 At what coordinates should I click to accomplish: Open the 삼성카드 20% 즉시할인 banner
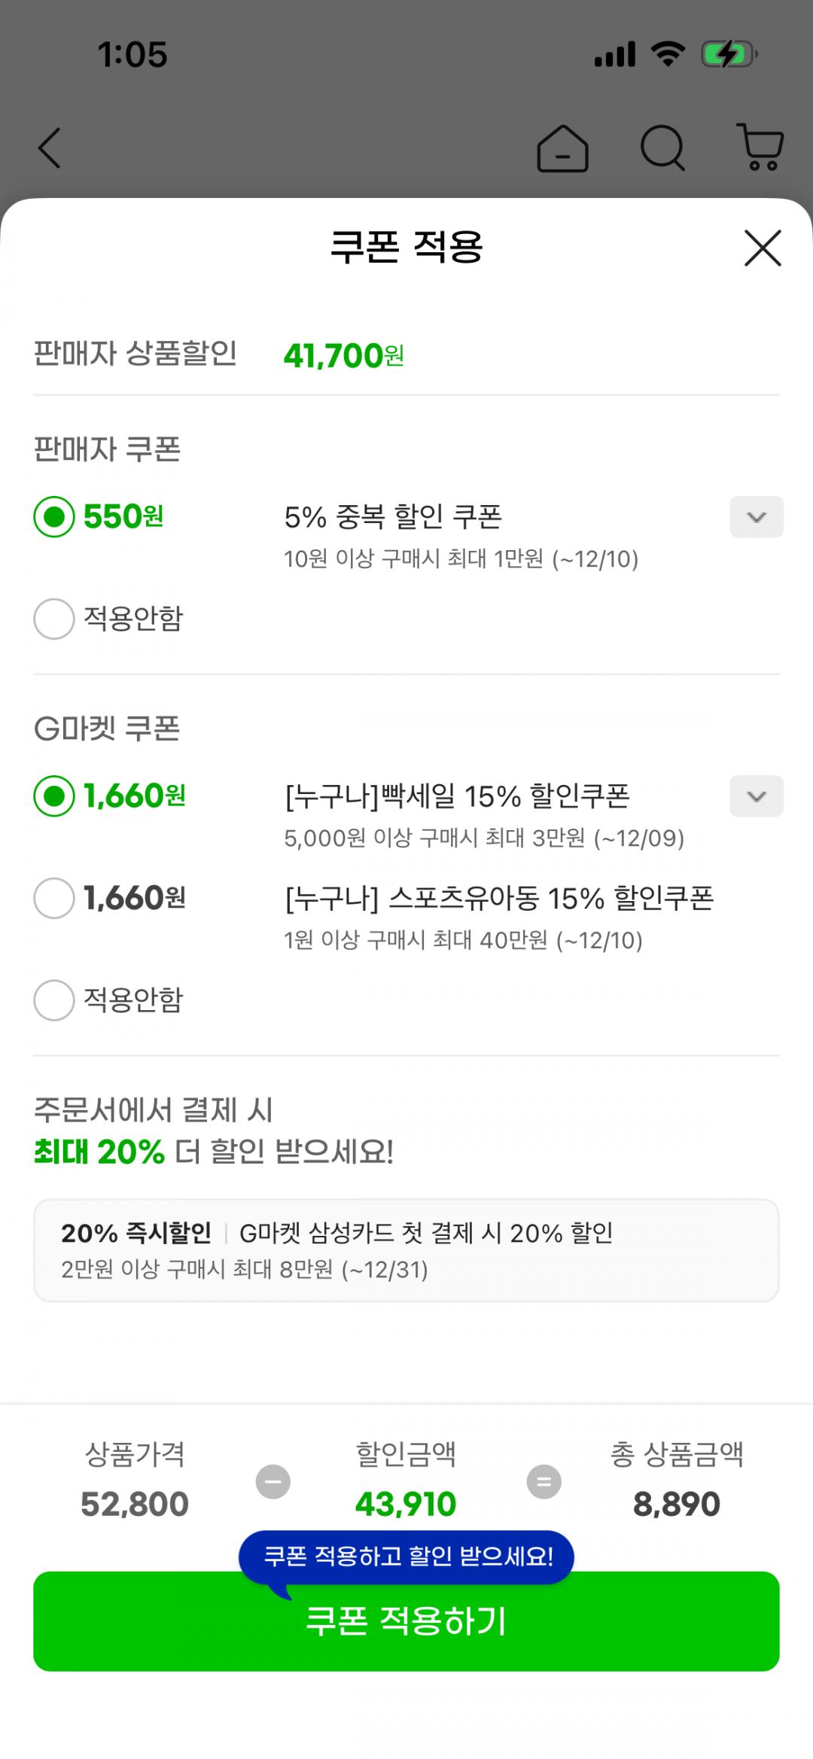pyautogui.click(x=406, y=1250)
